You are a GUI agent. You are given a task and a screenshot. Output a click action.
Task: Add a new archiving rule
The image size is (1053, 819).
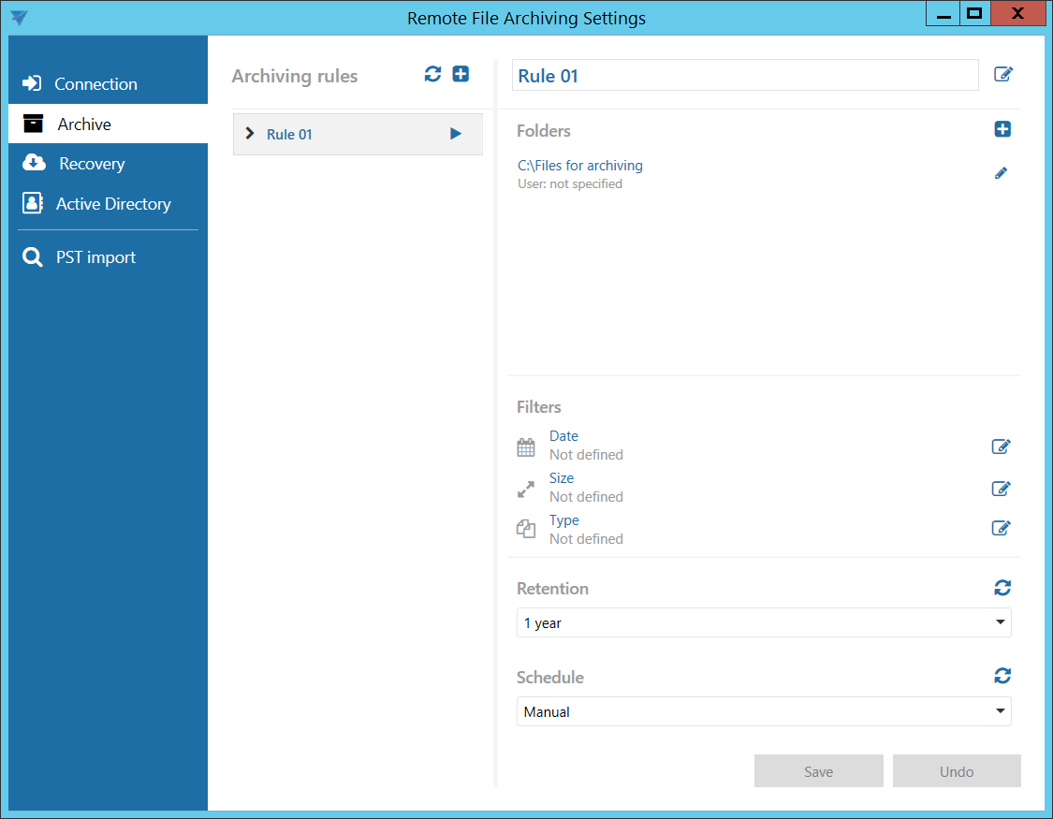coord(461,75)
